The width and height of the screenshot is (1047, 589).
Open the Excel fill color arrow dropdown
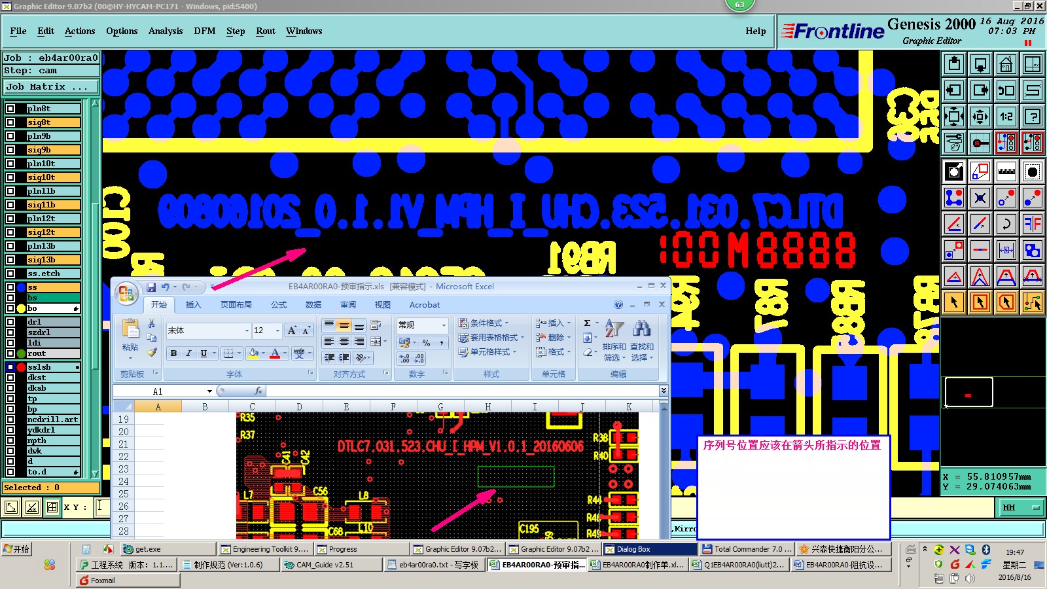click(263, 353)
